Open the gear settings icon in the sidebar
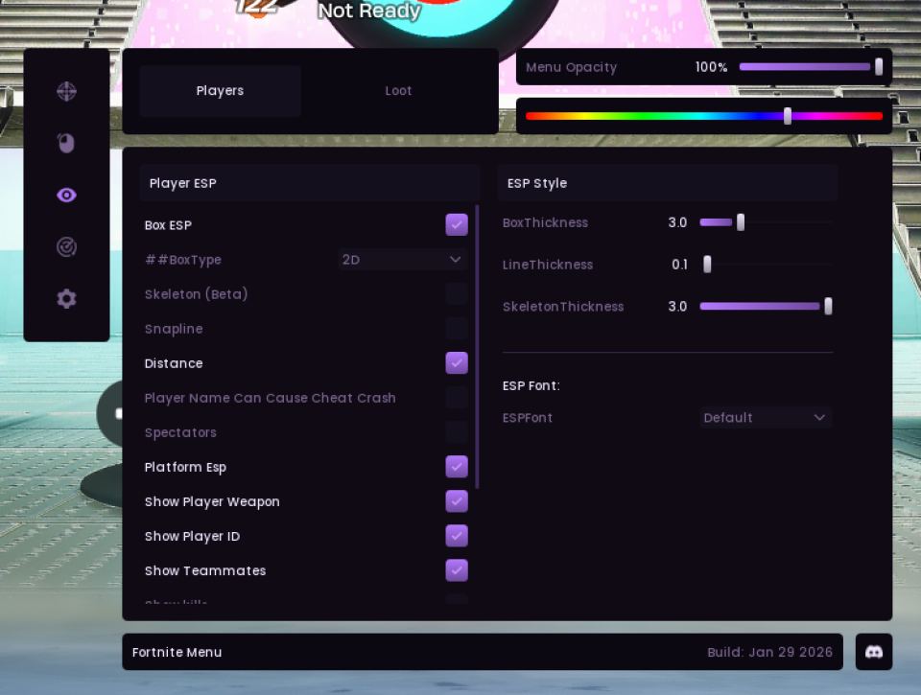Screen dimensions: 921x695 pos(66,299)
